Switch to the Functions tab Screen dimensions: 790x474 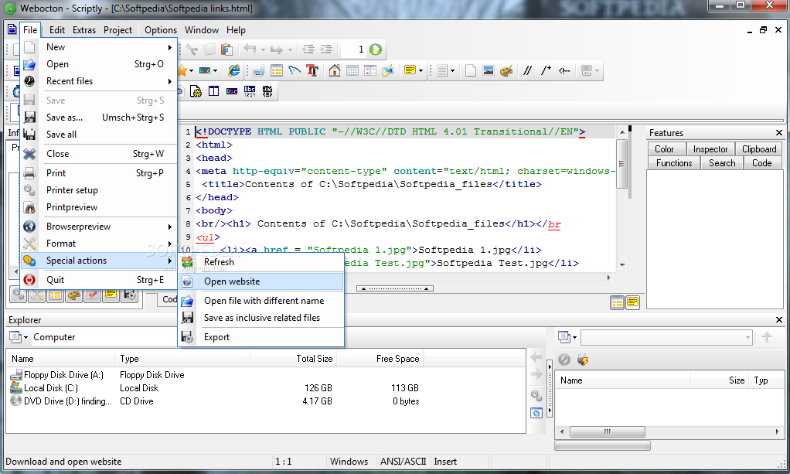coord(674,163)
